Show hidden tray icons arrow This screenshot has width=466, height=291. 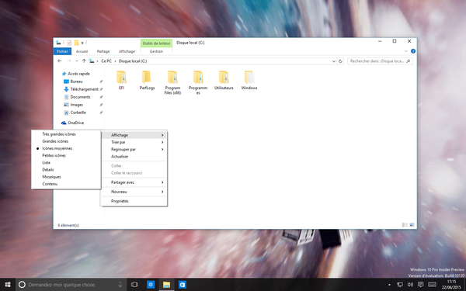(x=389, y=285)
